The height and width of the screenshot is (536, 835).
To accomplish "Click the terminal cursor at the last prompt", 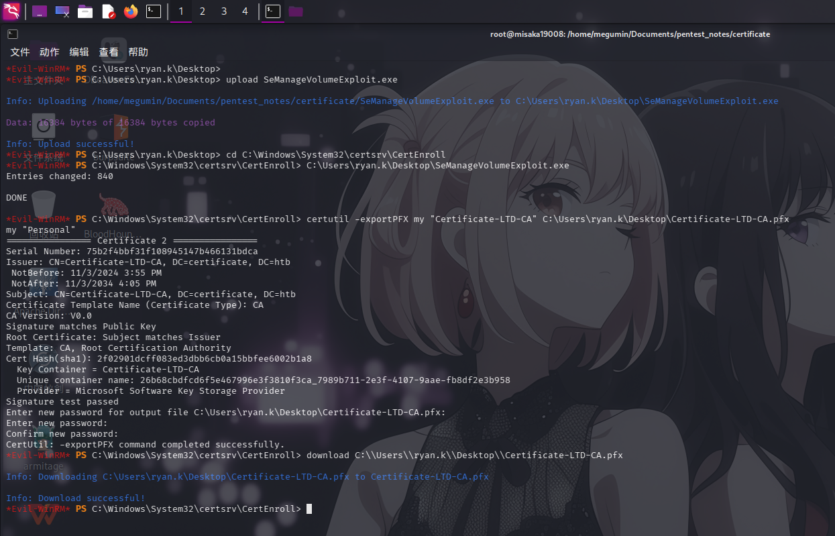I will pyautogui.click(x=309, y=509).
